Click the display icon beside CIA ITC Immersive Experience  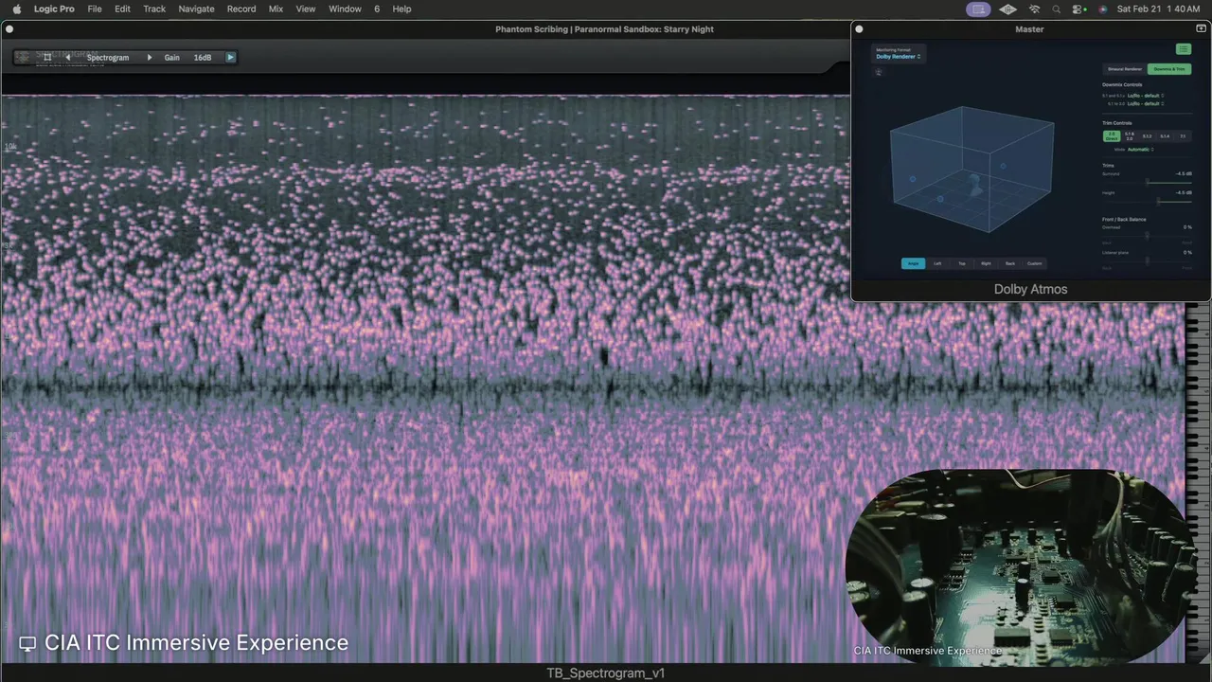point(27,643)
